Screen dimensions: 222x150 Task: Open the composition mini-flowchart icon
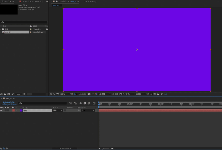point(70,103)
